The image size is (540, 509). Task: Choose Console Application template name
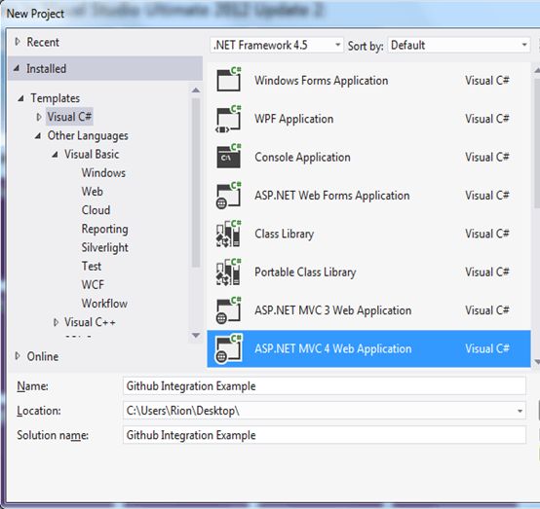(302, 157)
